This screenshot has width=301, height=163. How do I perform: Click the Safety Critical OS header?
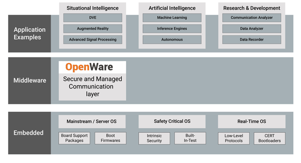(172, 121)
